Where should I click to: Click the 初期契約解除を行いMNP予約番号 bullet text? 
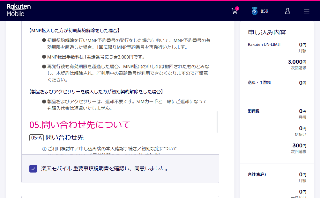click(x=129, y=44)
